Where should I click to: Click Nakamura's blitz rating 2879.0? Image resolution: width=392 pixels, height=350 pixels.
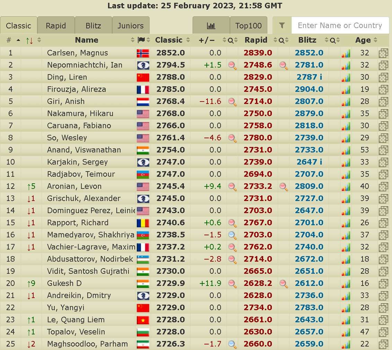[309, 114]
